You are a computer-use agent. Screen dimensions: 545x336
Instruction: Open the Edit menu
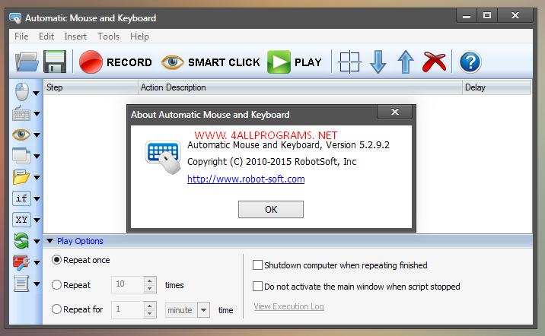[46, 36]
